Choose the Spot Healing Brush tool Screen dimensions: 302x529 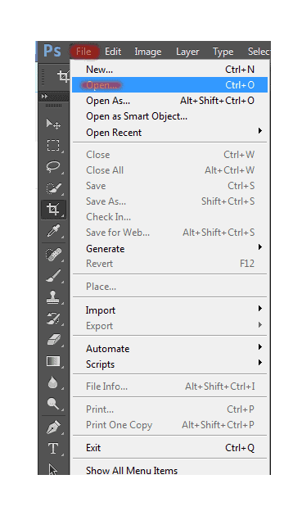pyautogui.click(x=53, y=255)
